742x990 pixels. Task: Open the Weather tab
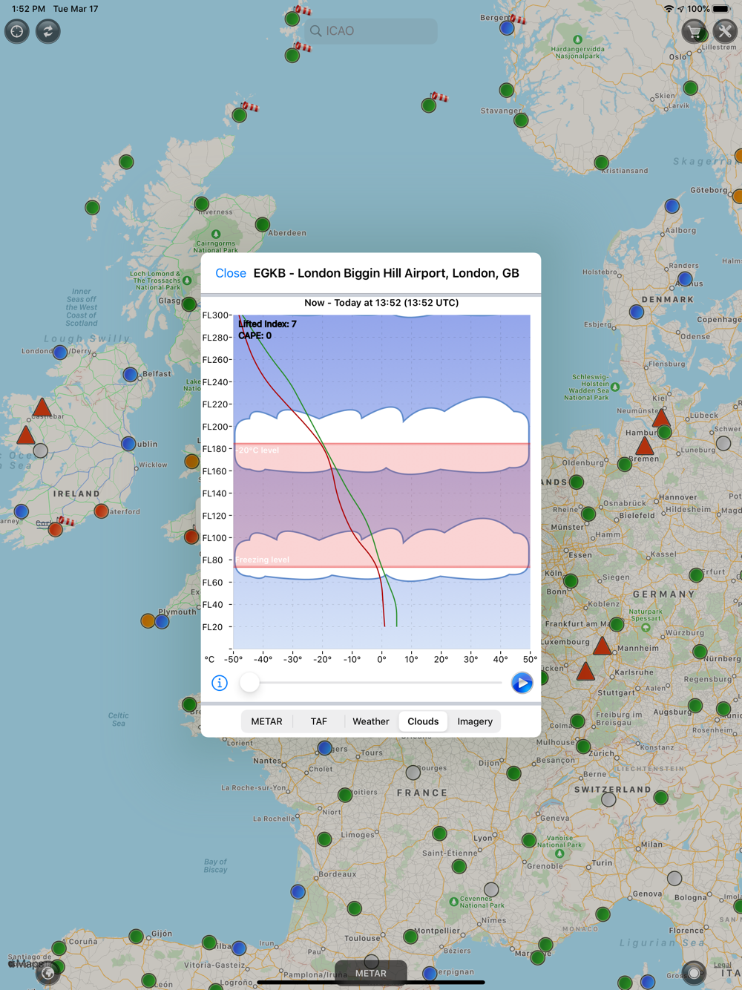[x=371, y=721]
